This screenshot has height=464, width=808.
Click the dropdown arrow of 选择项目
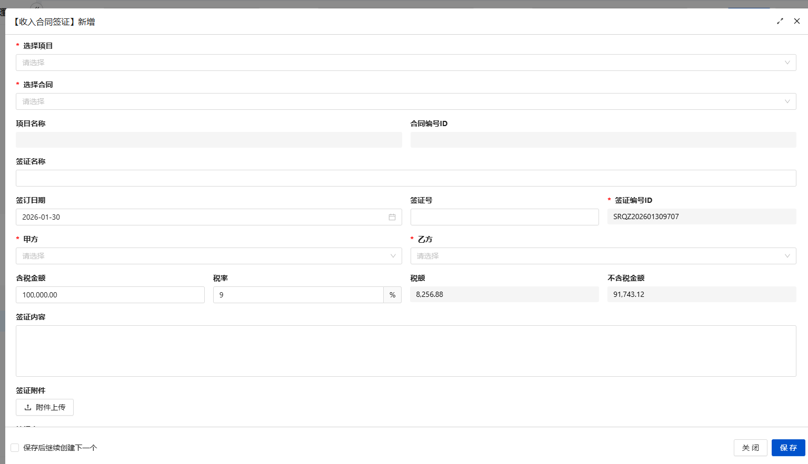point(787,63)
